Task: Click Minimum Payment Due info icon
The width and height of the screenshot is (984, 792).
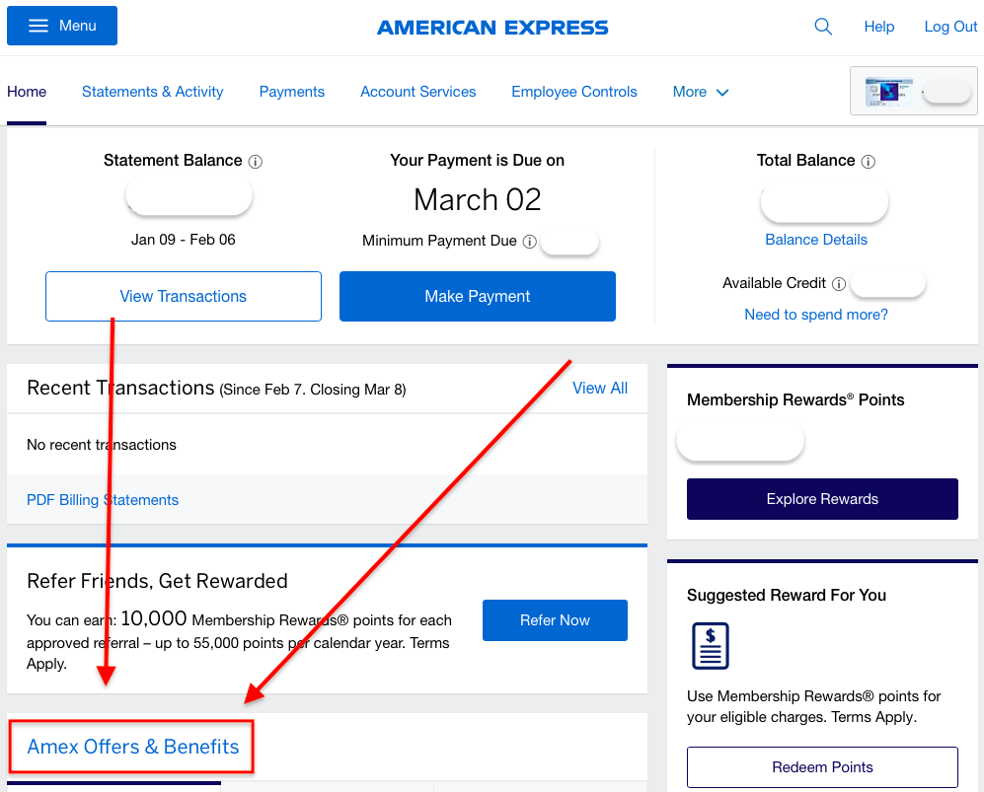Action: [530, 242]
